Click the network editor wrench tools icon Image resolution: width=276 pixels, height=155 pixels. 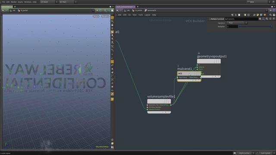coord(232,15)
